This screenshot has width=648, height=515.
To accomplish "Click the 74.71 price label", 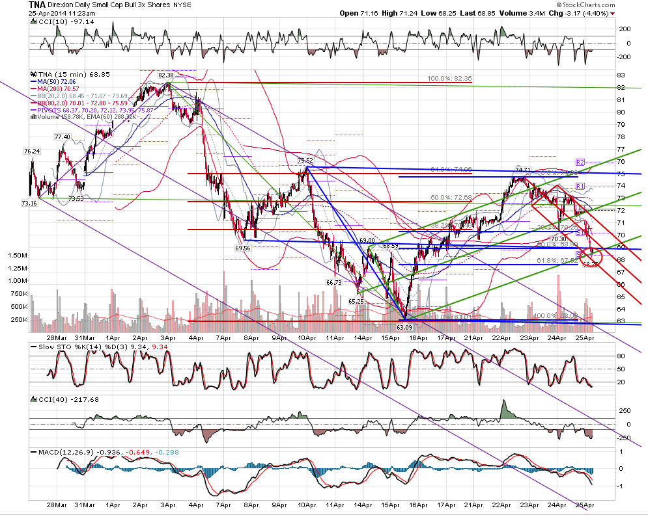I will (523, 169).
